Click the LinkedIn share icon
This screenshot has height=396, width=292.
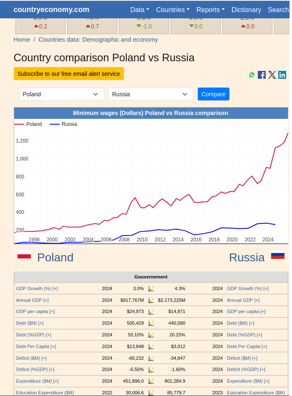tap(282, 75)
